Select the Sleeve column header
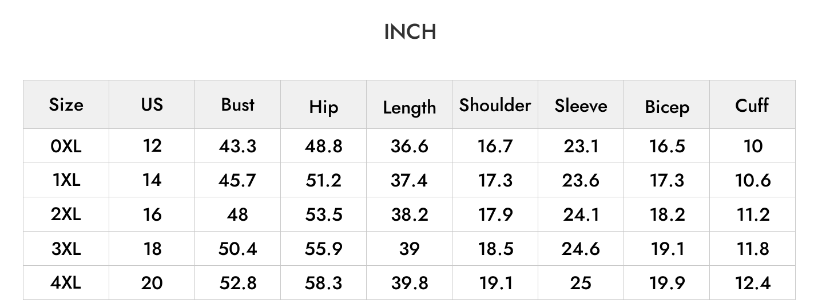Screen dimensions: 818x308 pos(581,106)
